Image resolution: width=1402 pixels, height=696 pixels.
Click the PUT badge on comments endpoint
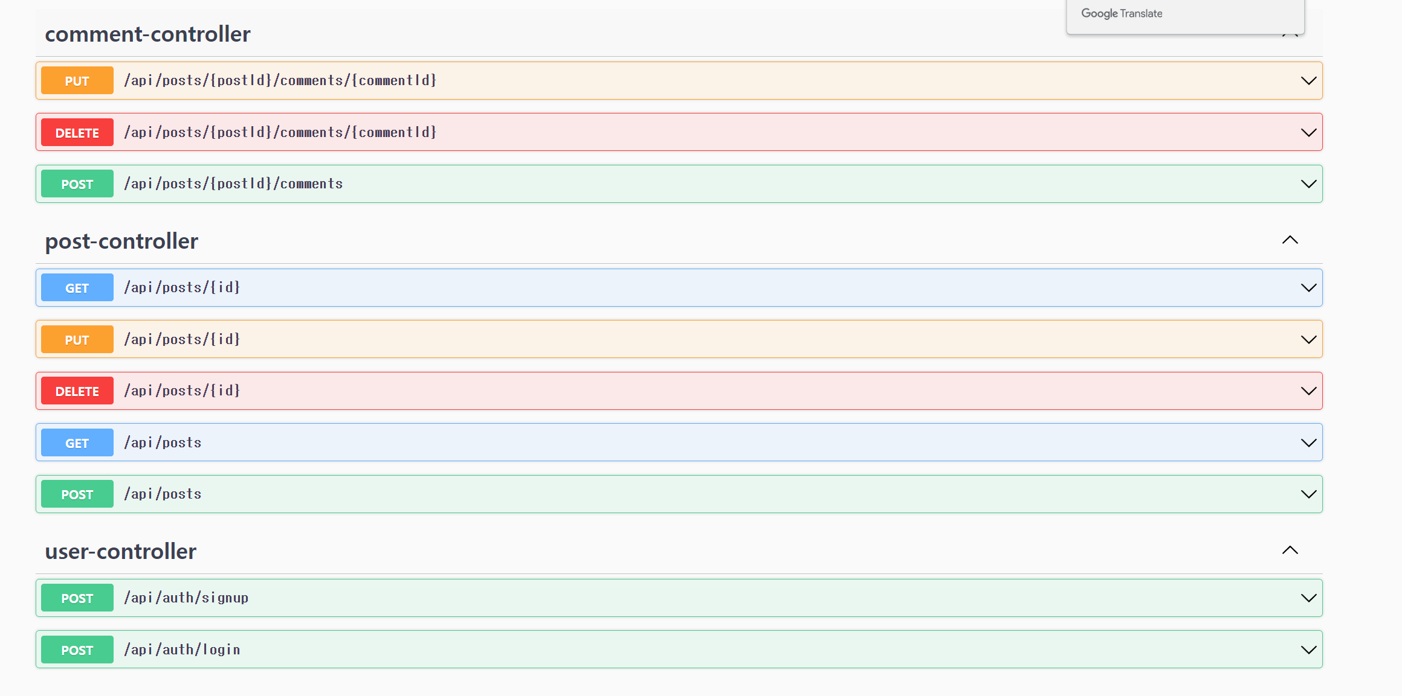tap(77, 80)
